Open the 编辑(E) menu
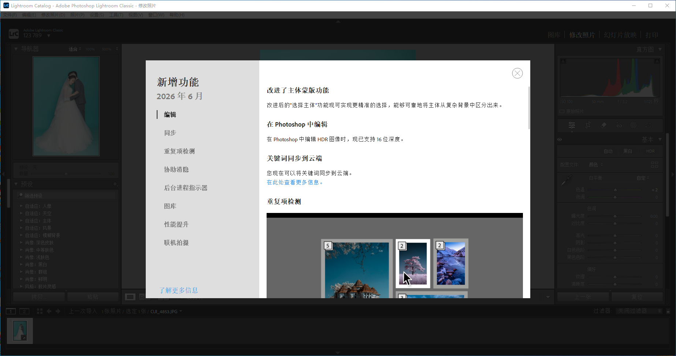The height and width of the screenshot is (356, 676). click(29, 15)
